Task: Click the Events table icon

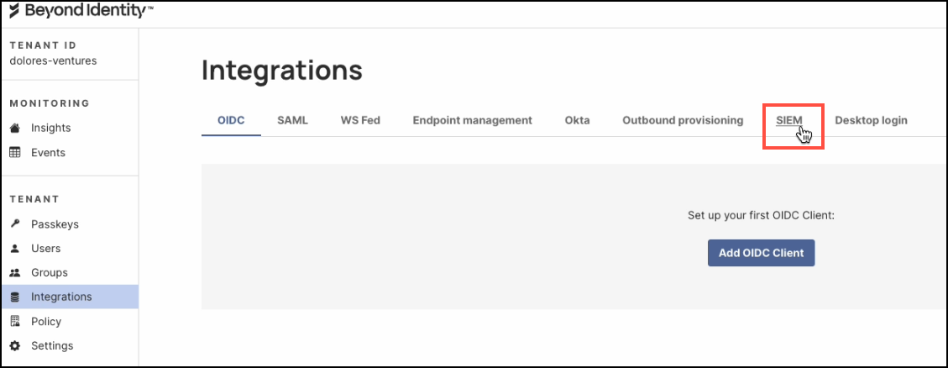Action: (x=14, y=153)
